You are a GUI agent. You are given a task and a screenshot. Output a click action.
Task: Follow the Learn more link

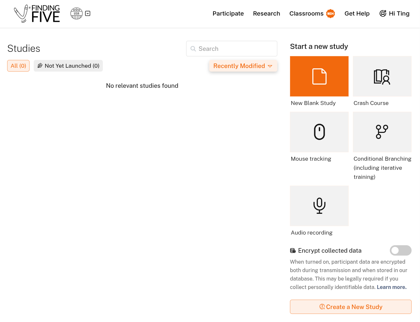[x=391, y=287]
